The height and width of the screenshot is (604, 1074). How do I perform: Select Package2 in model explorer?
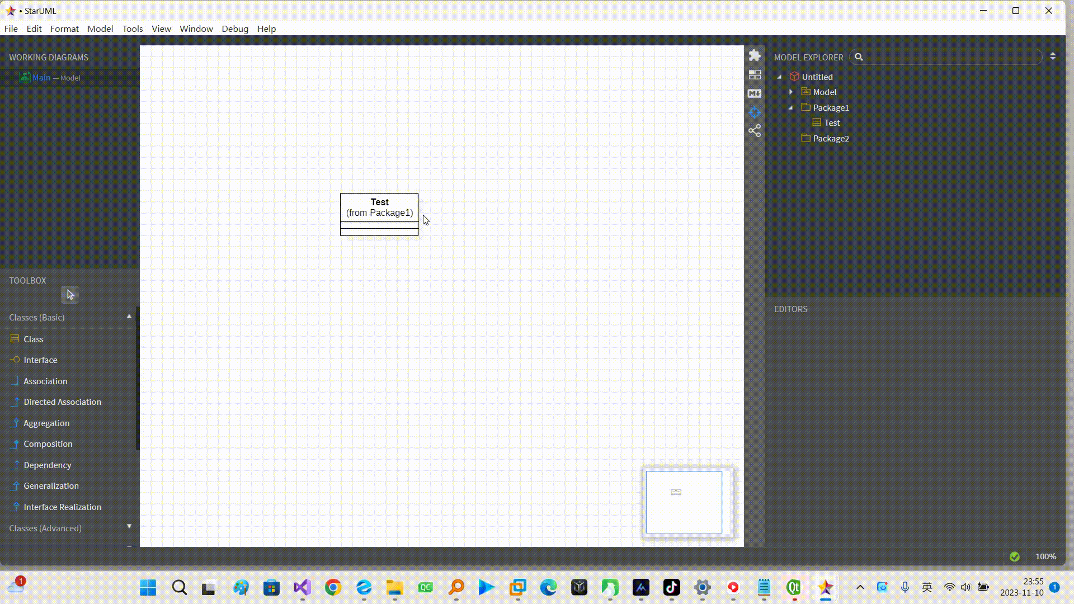(831, 139)
